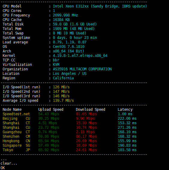Click the Beijing CU latency 222.06 ms
The width and height of the screenshot is (169, 170).
127,119
